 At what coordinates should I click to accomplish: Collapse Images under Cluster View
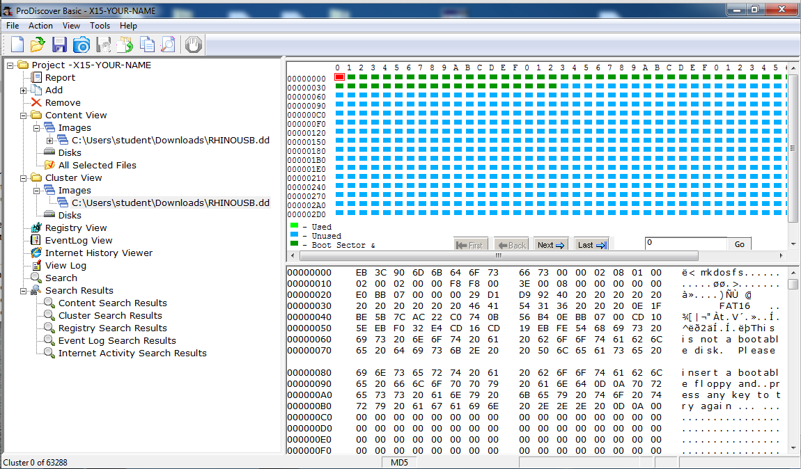[x=36, y=191]
